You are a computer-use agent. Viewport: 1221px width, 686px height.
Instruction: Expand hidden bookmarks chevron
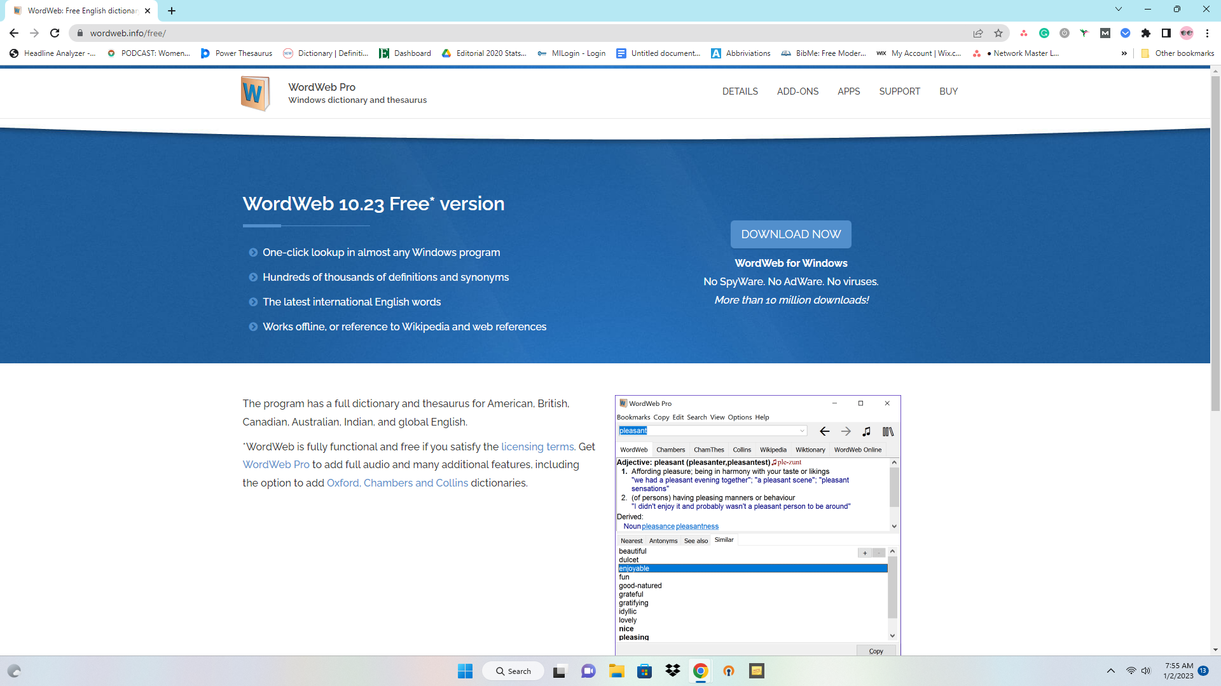(1124, 53)
